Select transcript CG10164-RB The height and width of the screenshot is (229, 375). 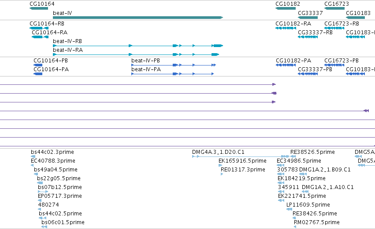39,28
